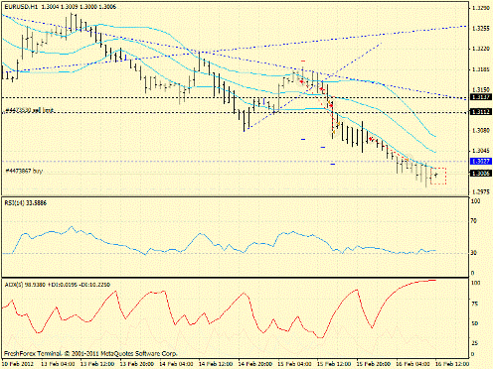This screenshot has height=369, width=493.
Task: Click the 1.3185 price axis label
Action: click(x=481, y=69)
